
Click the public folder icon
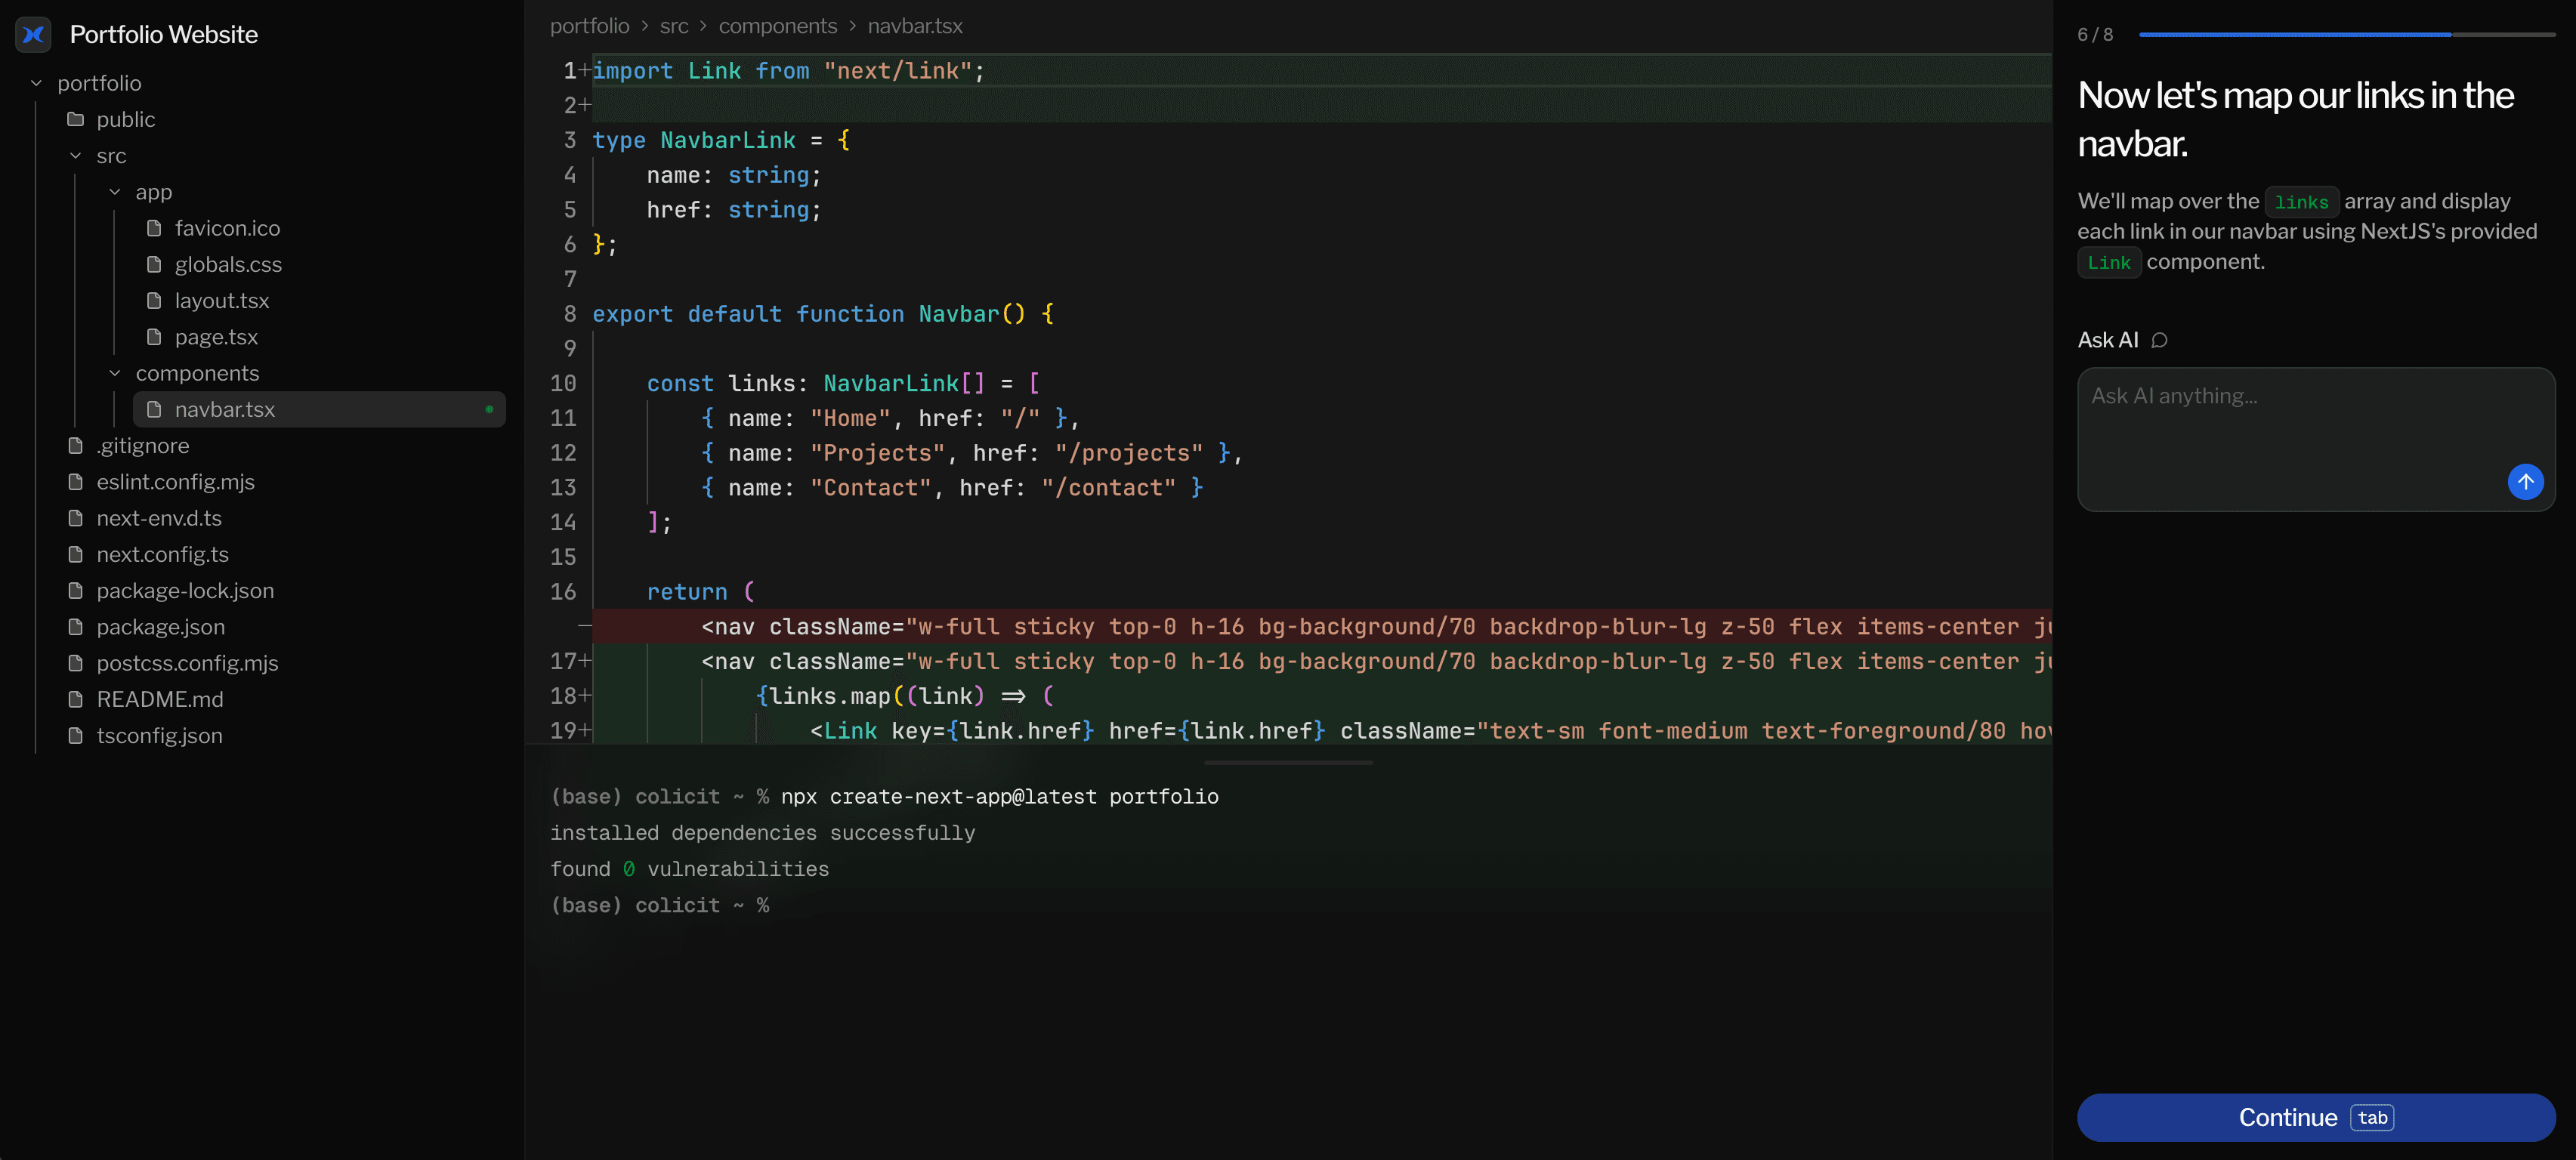[x=75, y=120]
